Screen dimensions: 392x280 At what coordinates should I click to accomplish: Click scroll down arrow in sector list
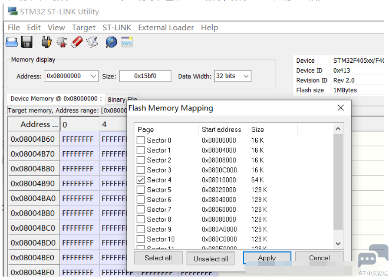point(338,243)
